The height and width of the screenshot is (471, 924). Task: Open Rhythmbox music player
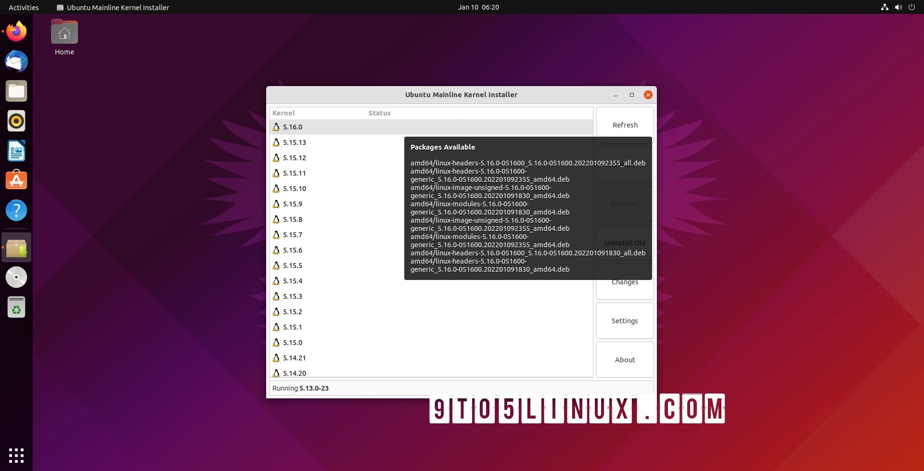coord(16,121)
